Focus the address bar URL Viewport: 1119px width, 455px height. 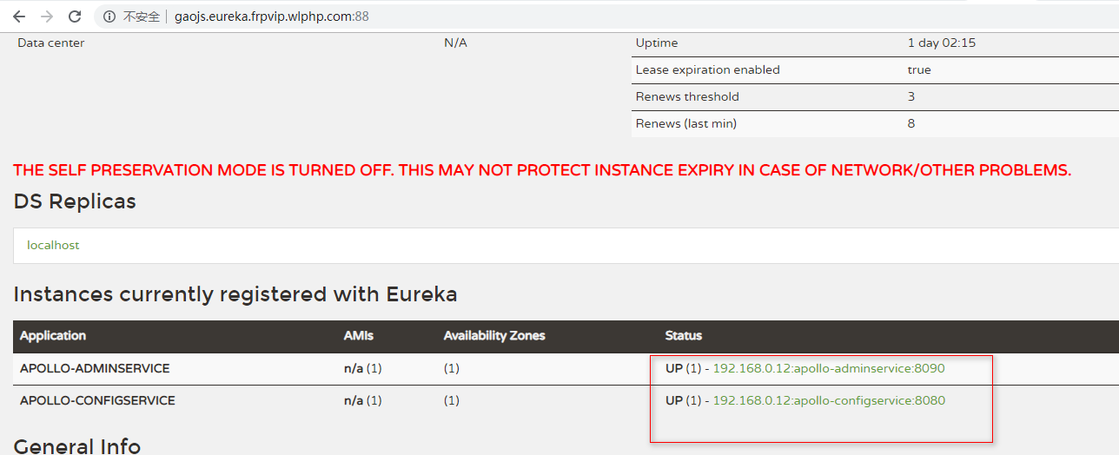pos(272,16)
